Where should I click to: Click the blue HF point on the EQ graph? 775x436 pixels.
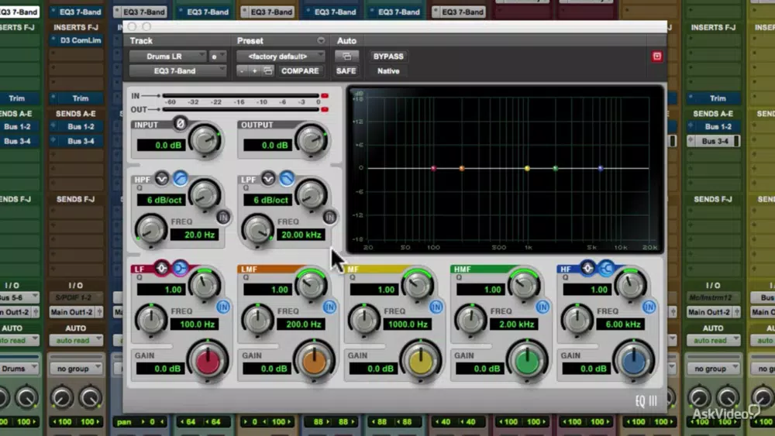coord(601,168)
